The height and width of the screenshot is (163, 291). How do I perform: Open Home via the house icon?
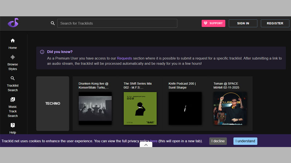point(13,41)
